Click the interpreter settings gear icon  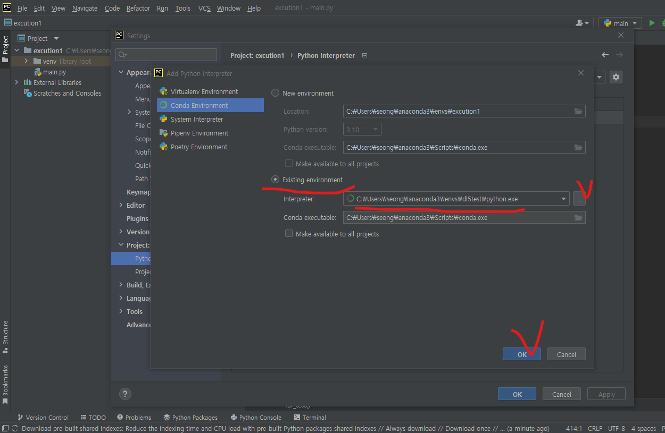click(x=616, y=77)
